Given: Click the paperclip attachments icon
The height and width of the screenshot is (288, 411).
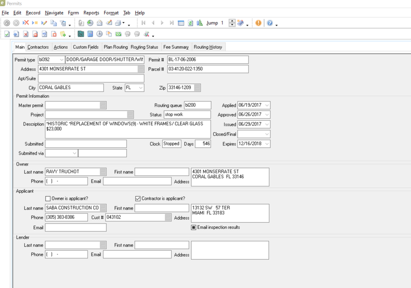Looking at the screenshot, I should pyautogui.click(x=81, y=23).
